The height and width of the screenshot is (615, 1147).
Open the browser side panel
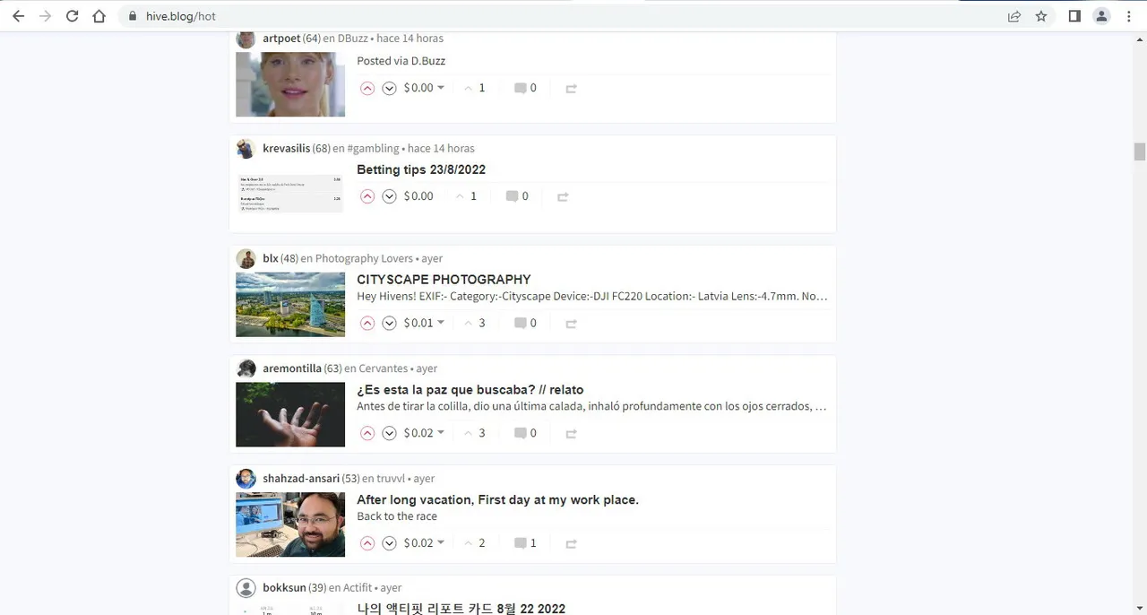tap(1074, 16)
